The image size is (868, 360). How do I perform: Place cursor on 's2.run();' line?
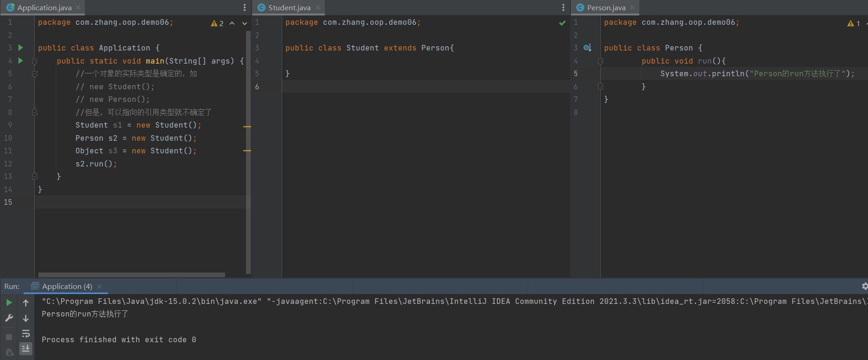point(96,164)
